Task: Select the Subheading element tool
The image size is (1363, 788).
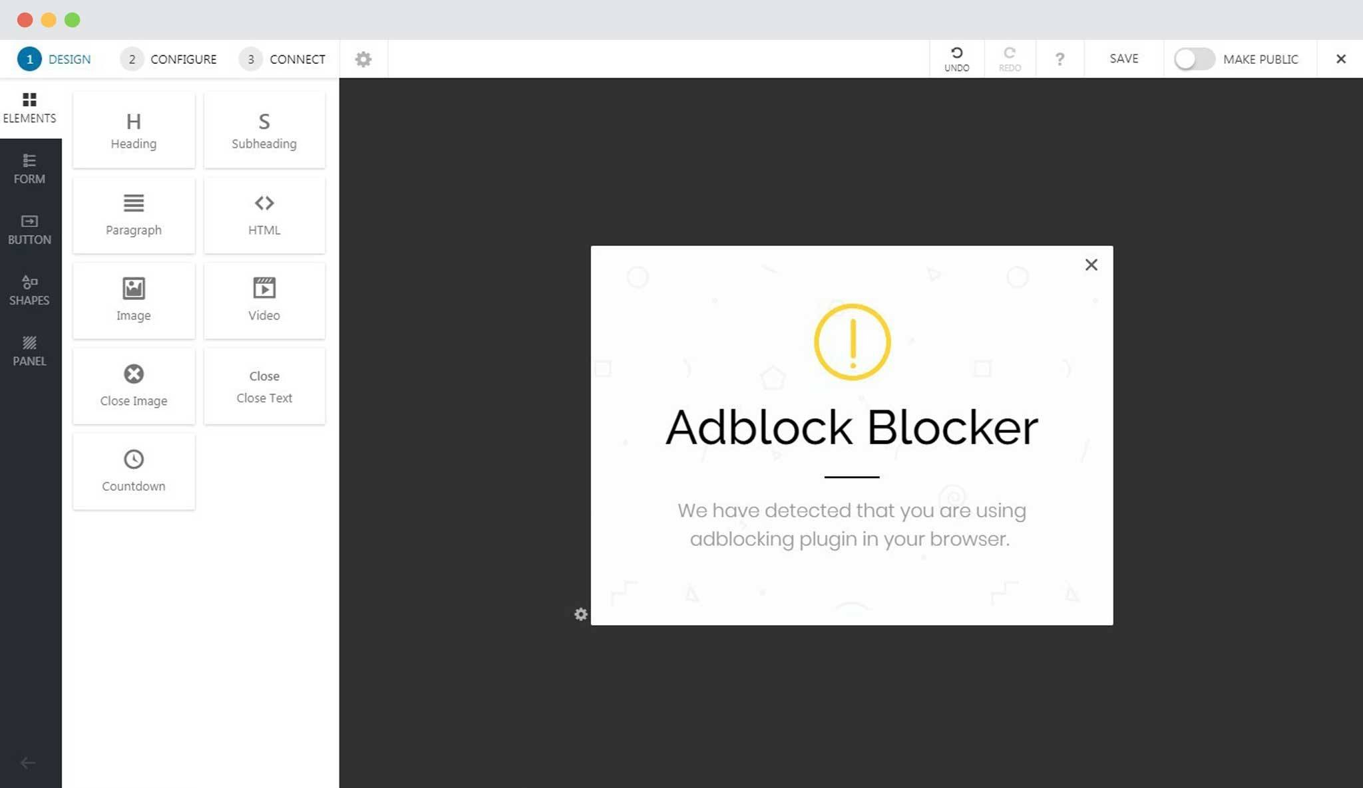Action: [264, 130]
